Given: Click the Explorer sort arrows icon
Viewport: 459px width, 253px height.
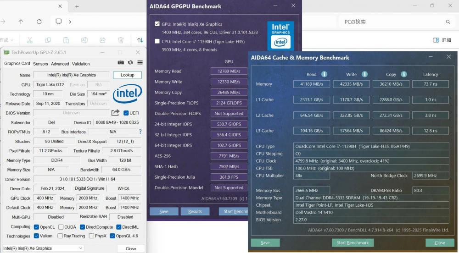Looking at the screenshot, I should (x=140, y=40).
